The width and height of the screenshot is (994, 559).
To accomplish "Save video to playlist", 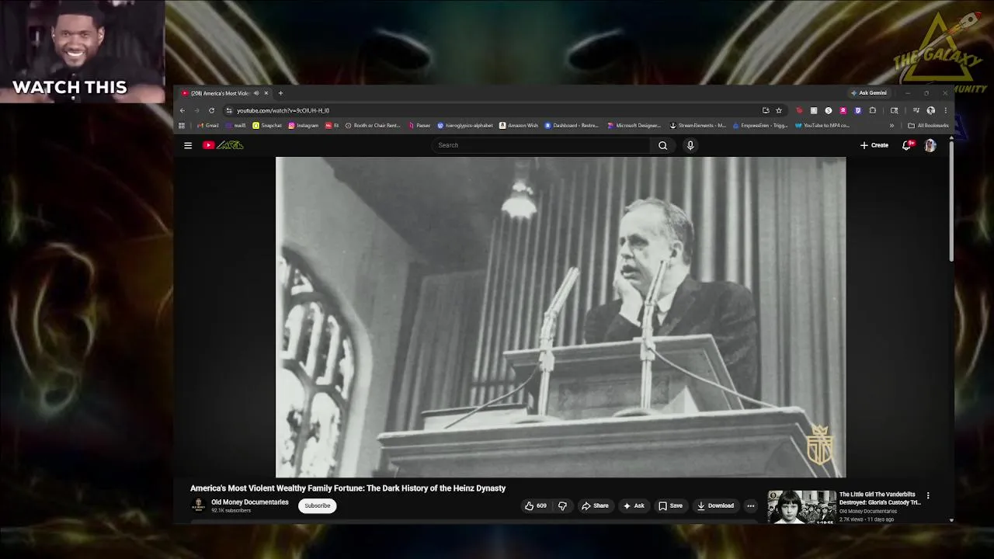I will pyautogui.click(x=670, y=505).
